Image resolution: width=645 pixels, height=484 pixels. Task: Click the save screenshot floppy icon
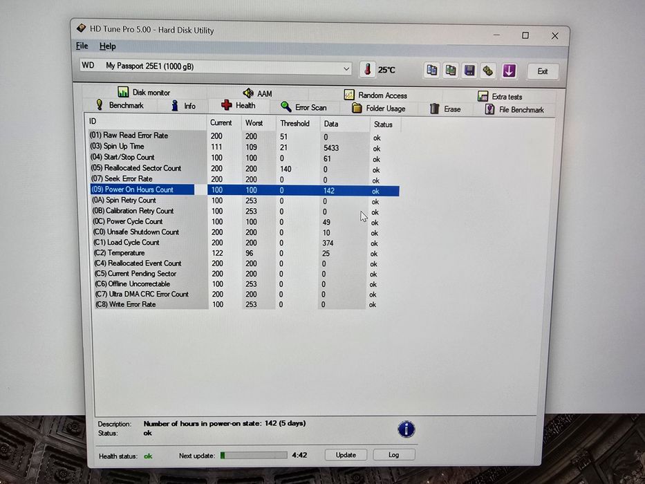click(x=469, y=71)
